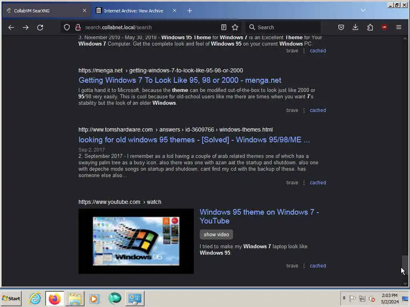This screenshot has width=410, height=307.
Task: Open Windows 95 theme on Windows 7 YouTube result
Action: click(259, 216)
